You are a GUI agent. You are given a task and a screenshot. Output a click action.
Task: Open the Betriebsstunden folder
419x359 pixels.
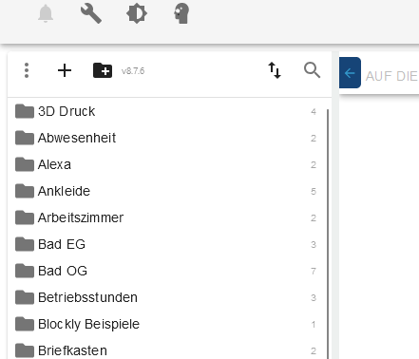[x=166, y=297]
